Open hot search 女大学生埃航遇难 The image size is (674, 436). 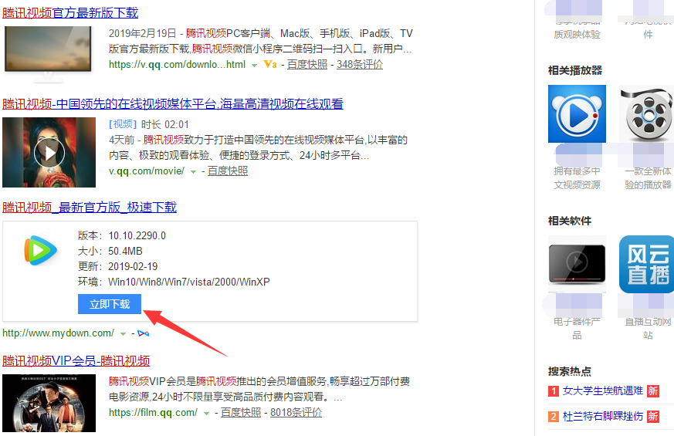click(x=603, y=390)
